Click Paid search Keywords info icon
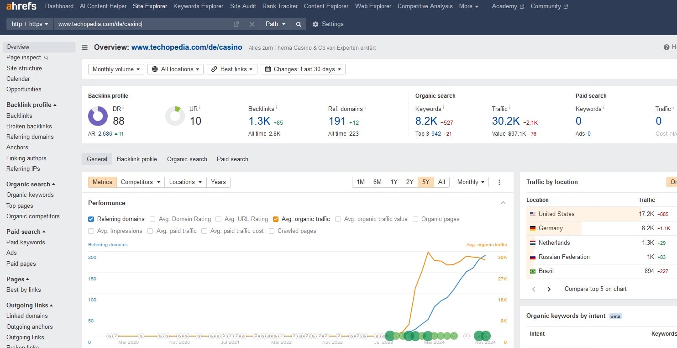 604,107
